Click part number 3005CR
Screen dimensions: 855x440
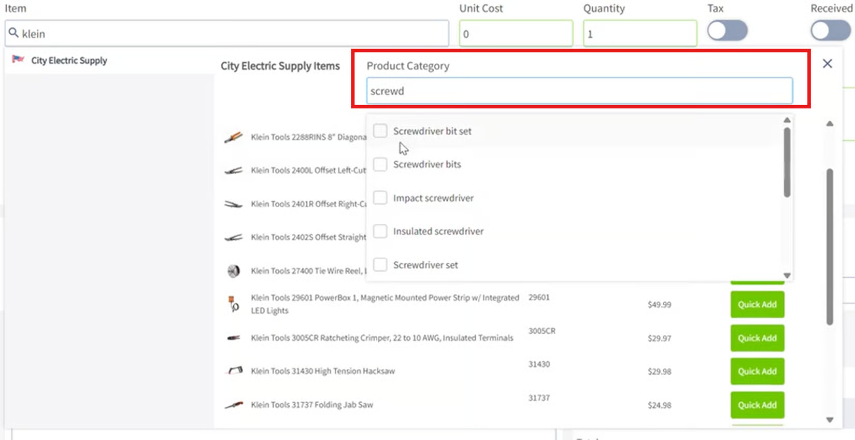(541, 331)
